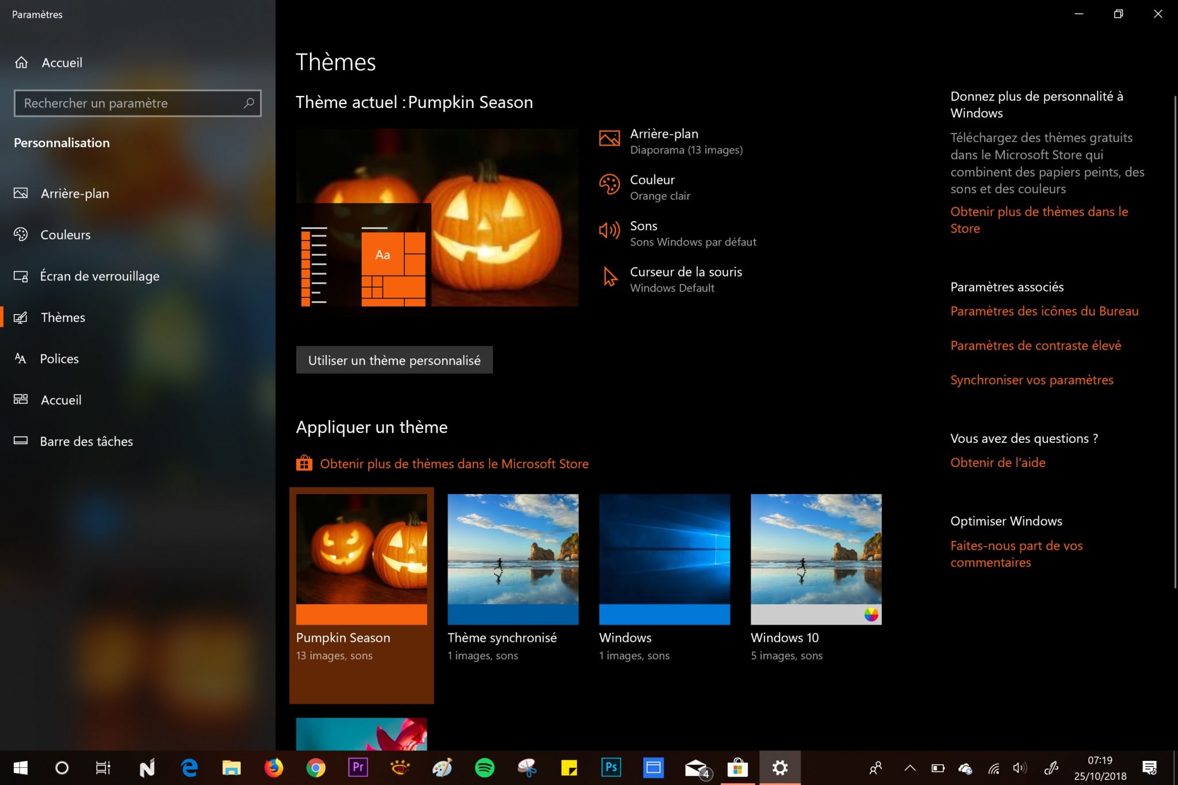Open clock showing 07:19 25/10/2018
This screenshot has width=1178, height=785.
coord(1100,768)
